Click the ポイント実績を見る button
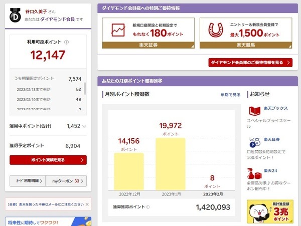The width and height of the screenshot is (301, 226). (x=48, y=160)
